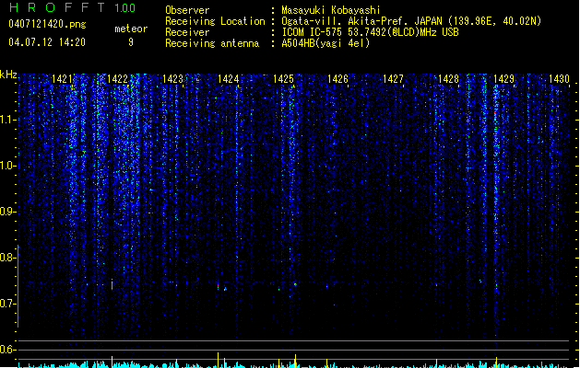Click the gray vertical range bar on left axis

tap(18, 286)
